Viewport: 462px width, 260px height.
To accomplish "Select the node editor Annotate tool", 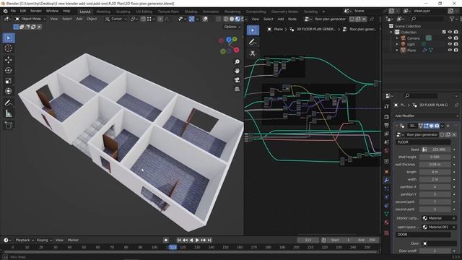I will pos(253,42).
